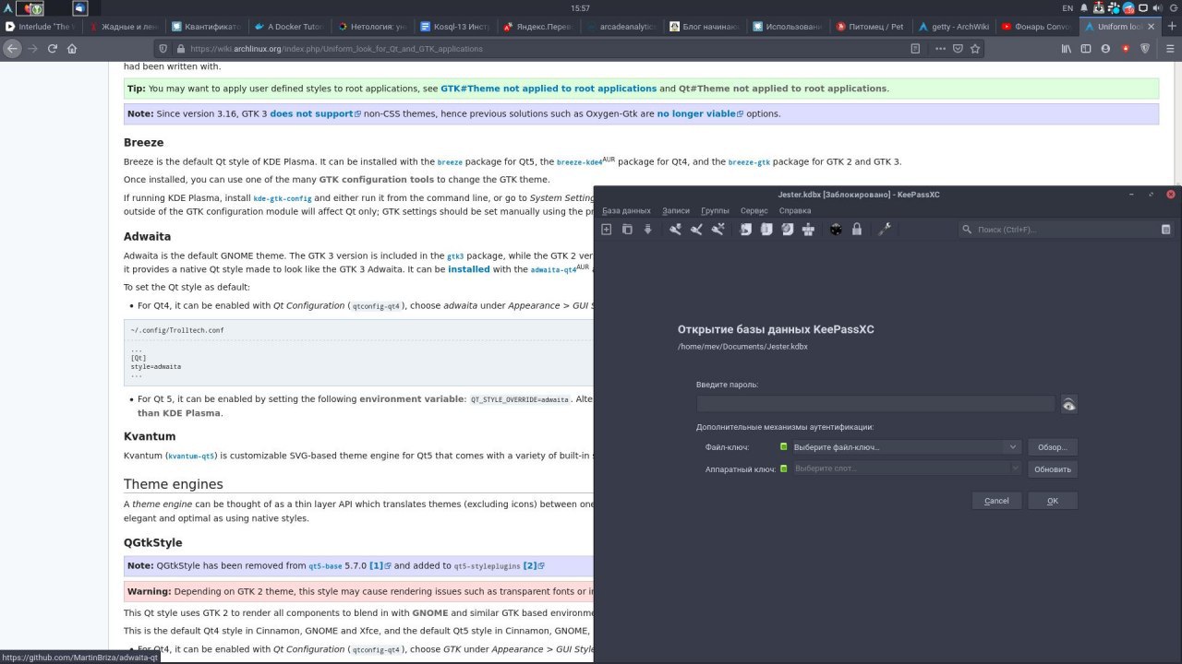Open Firefox hamburger menu
This screenshot has width=1182, height=664.
[x=1168, y=49]
